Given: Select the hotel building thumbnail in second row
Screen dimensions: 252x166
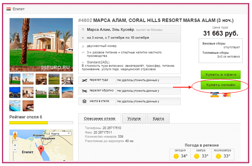Looking at the screenshot, I should pos(41,92).
